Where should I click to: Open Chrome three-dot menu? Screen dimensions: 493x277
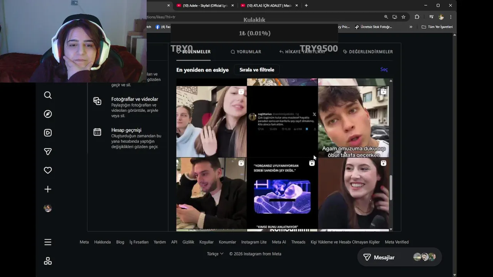click(451, 17)
